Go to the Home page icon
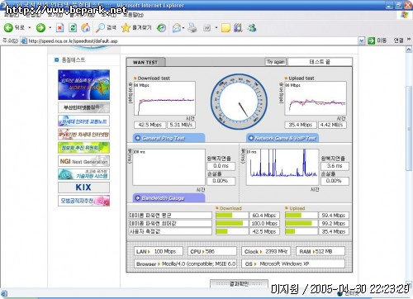413x299 pixels. tap(86, 27)
